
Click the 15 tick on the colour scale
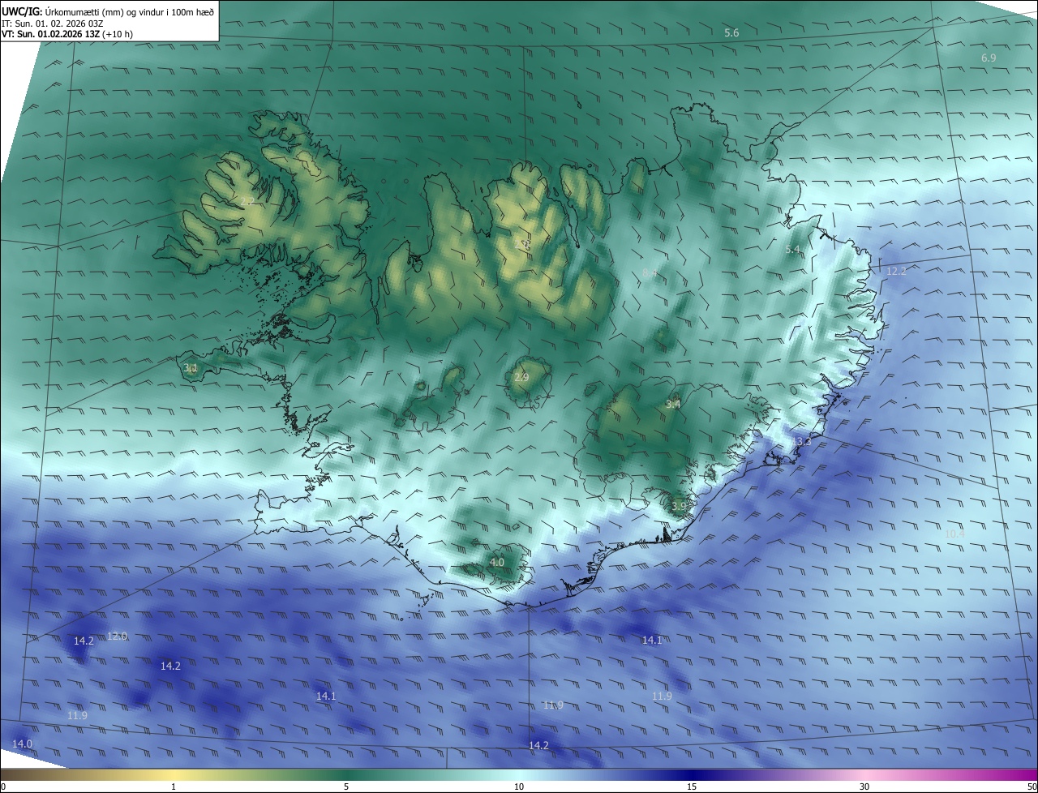click(692, 787)
